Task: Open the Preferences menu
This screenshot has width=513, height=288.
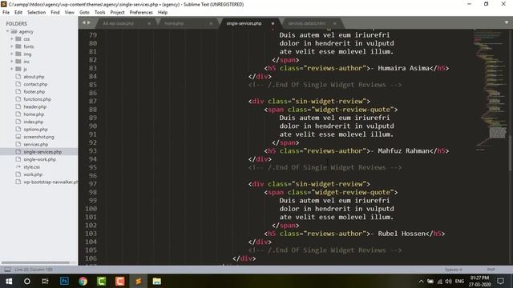Action: point(141,13)
